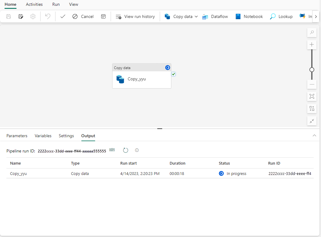Click the 4/14/2023, 2:20:23 PM cell
The height and width of the screenshot is (237, 321).
[140, 174]
